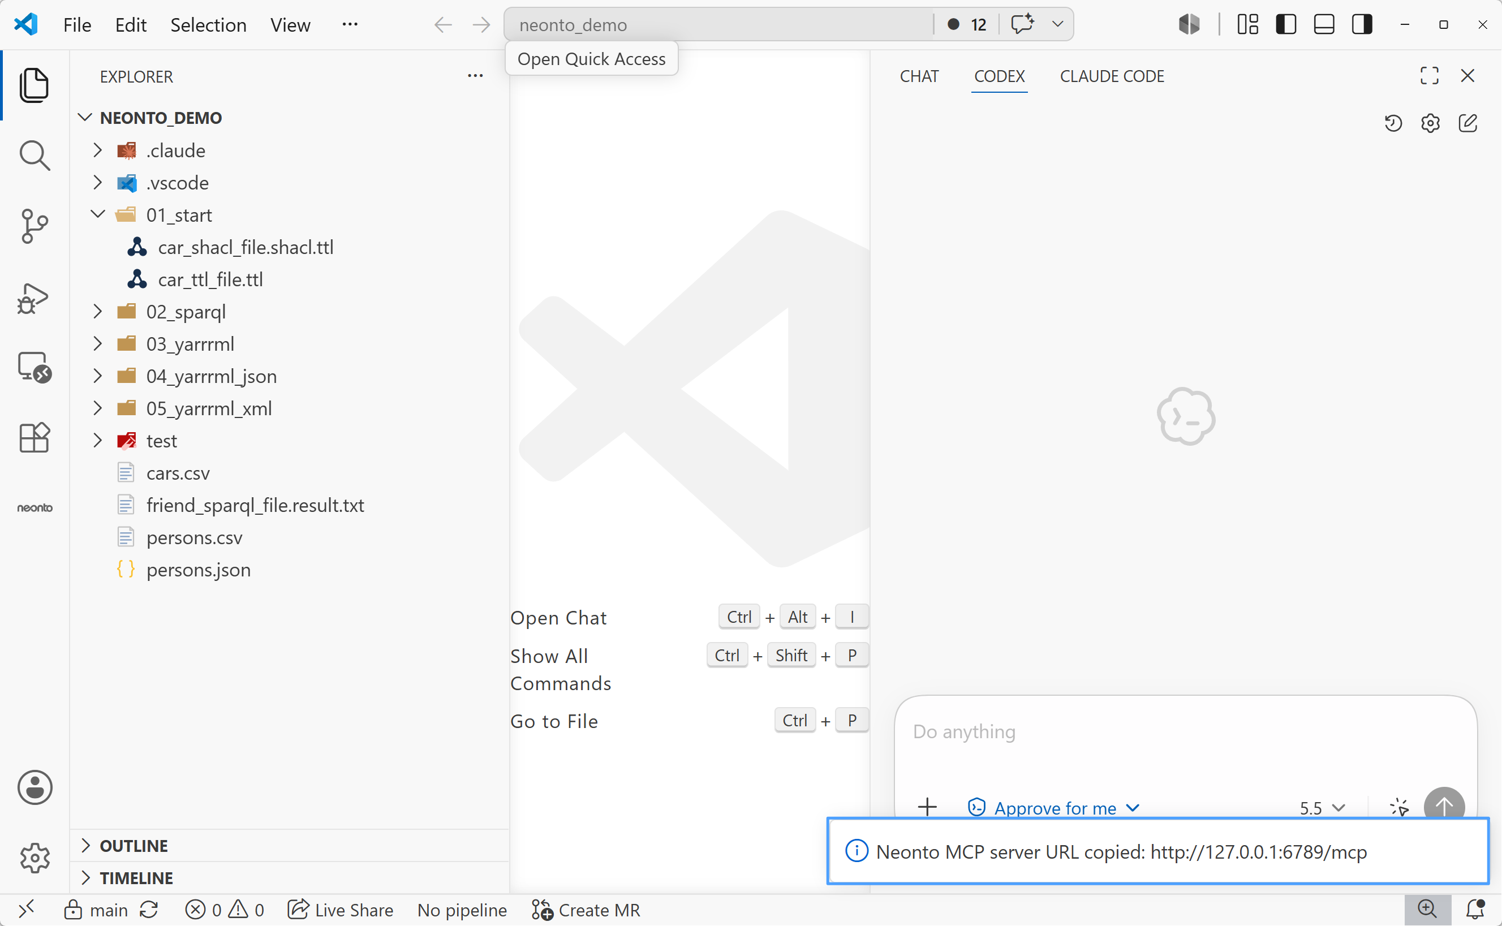Expand the 02_sparql folder
The image size is (1502, 926).
[x=97, y=312]
